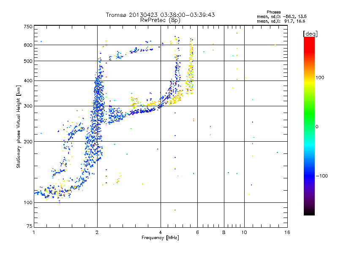Click the y-axis tick label '400'
338x253 pixels.
tap(28, 81)
